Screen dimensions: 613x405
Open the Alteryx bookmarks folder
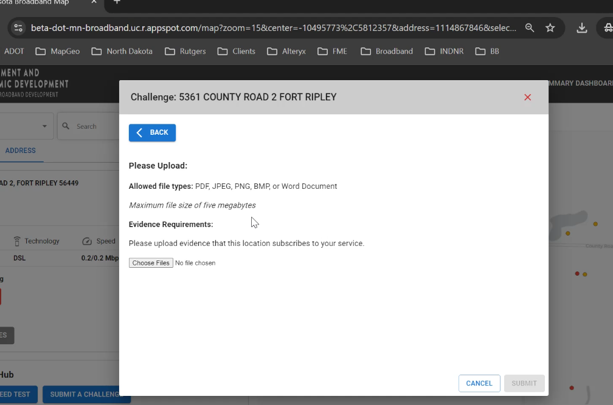[x=286, y=51]
